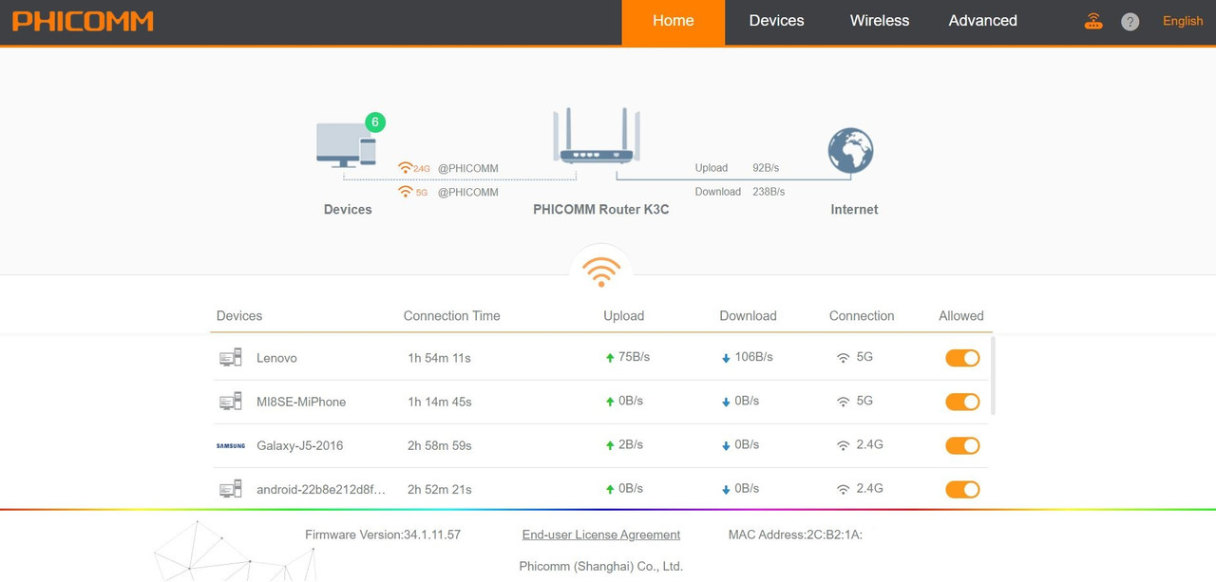
Task: Click the Upload column header
Action: pyautogui.click(x=624, y=316)
